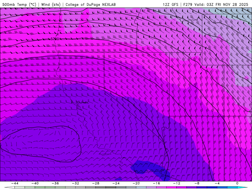Click the -44 colorbar tick label
The height and width of the screenshot is (189, 252).
[x=15, y=183]
